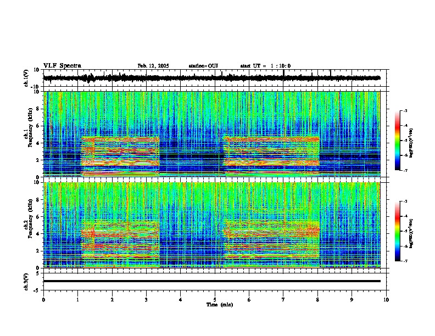Image resolution: width=435 pixels, height=336 pixels.
Task: Click the second emission burst in ch.2 spectrogram
Action: click(x=271, y=244)
